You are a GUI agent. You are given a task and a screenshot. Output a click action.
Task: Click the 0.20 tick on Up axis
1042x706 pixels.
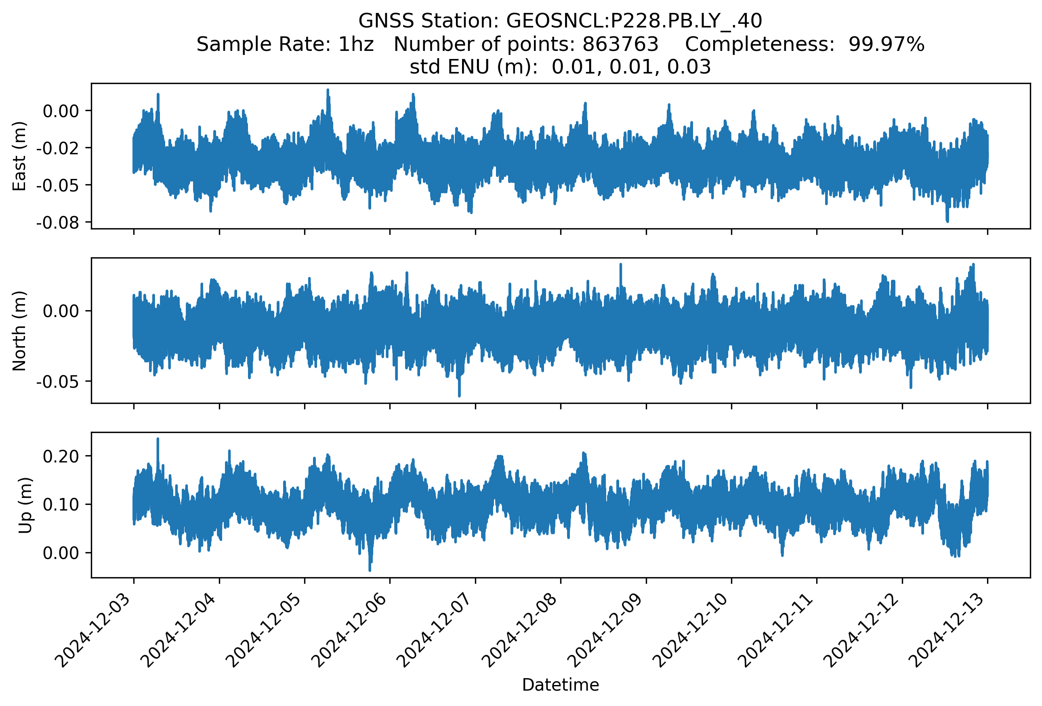[x=61, y=456]
